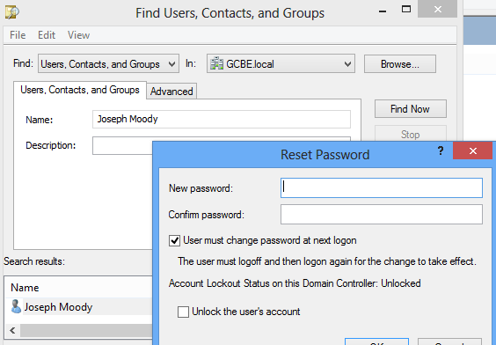Image resolution: width=496 pixels, height=345 pixels.
Task: Open the Find type dropdown
Action: click(x=108, y=64)
